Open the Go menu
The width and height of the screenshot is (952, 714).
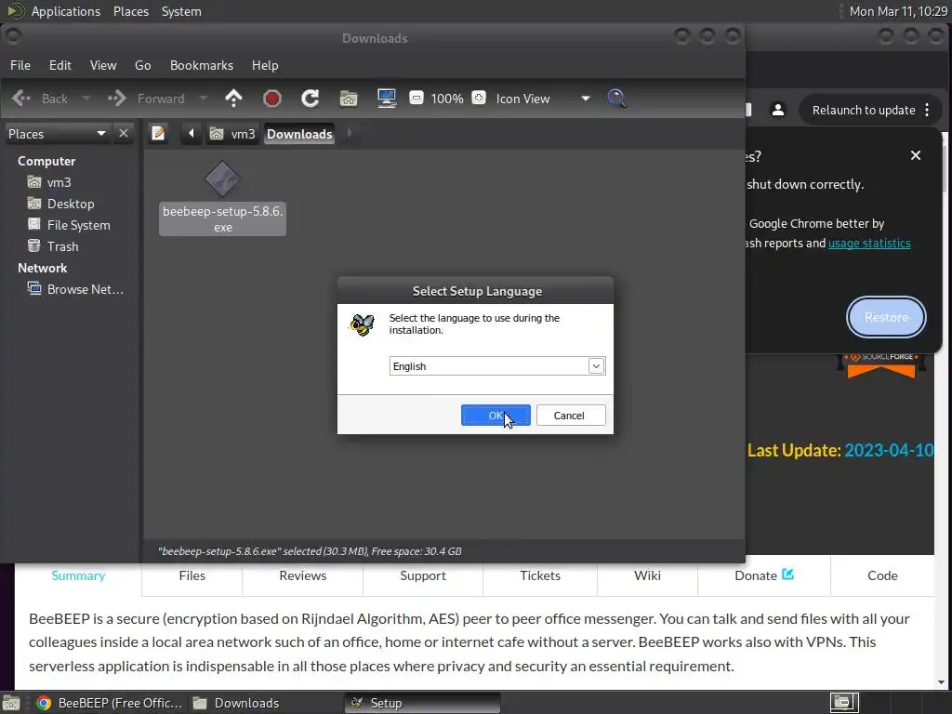(x=142, y=65)
